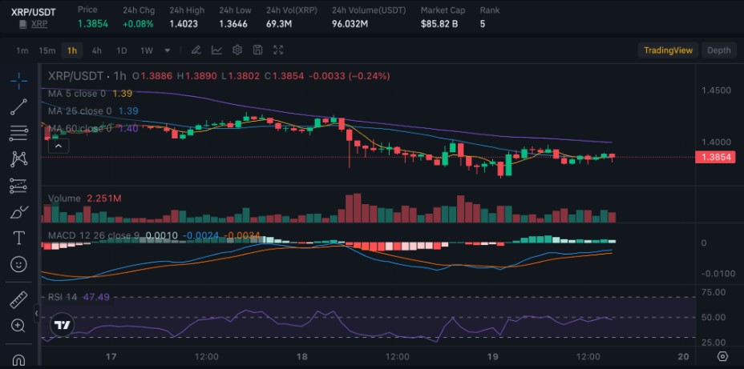This screenshot has height=369, width=744.
Task: Switch to the 1D timeframe
Action: (x=122, y=50)
